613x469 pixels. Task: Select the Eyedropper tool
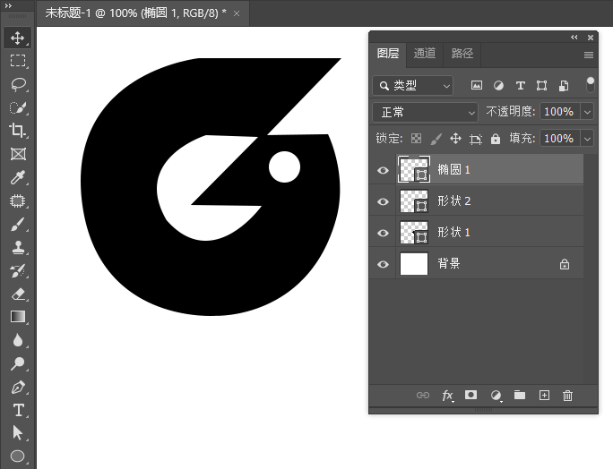click(18, 177)
